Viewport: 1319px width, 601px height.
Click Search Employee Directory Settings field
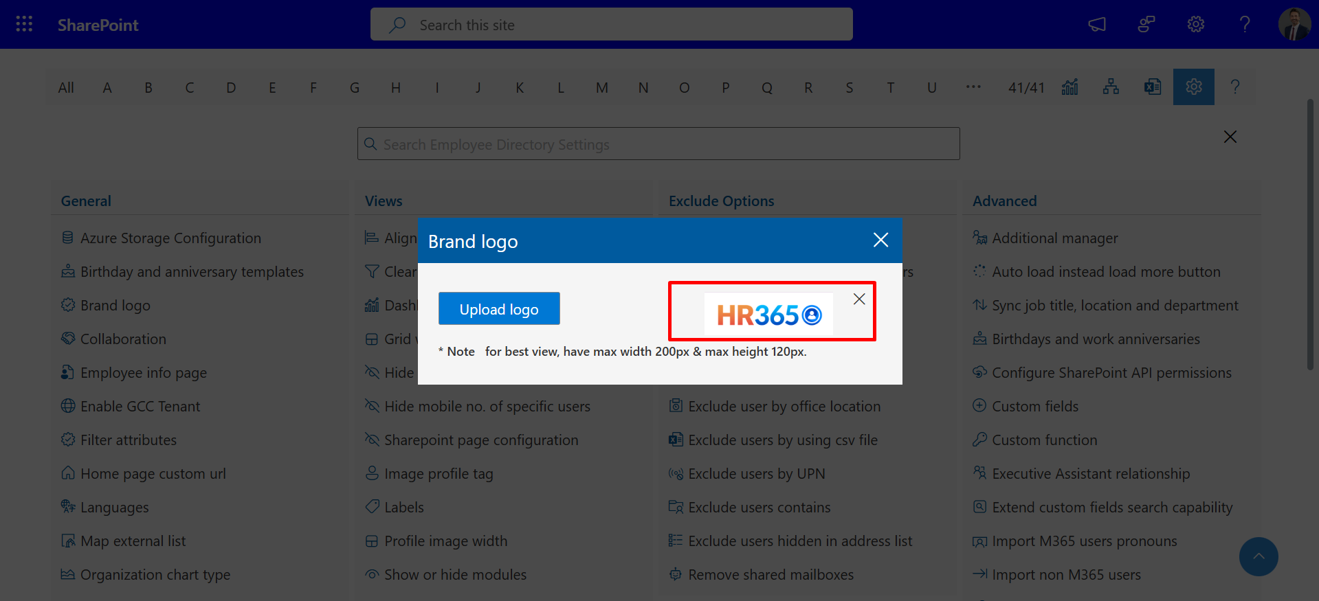coord(658,144)
